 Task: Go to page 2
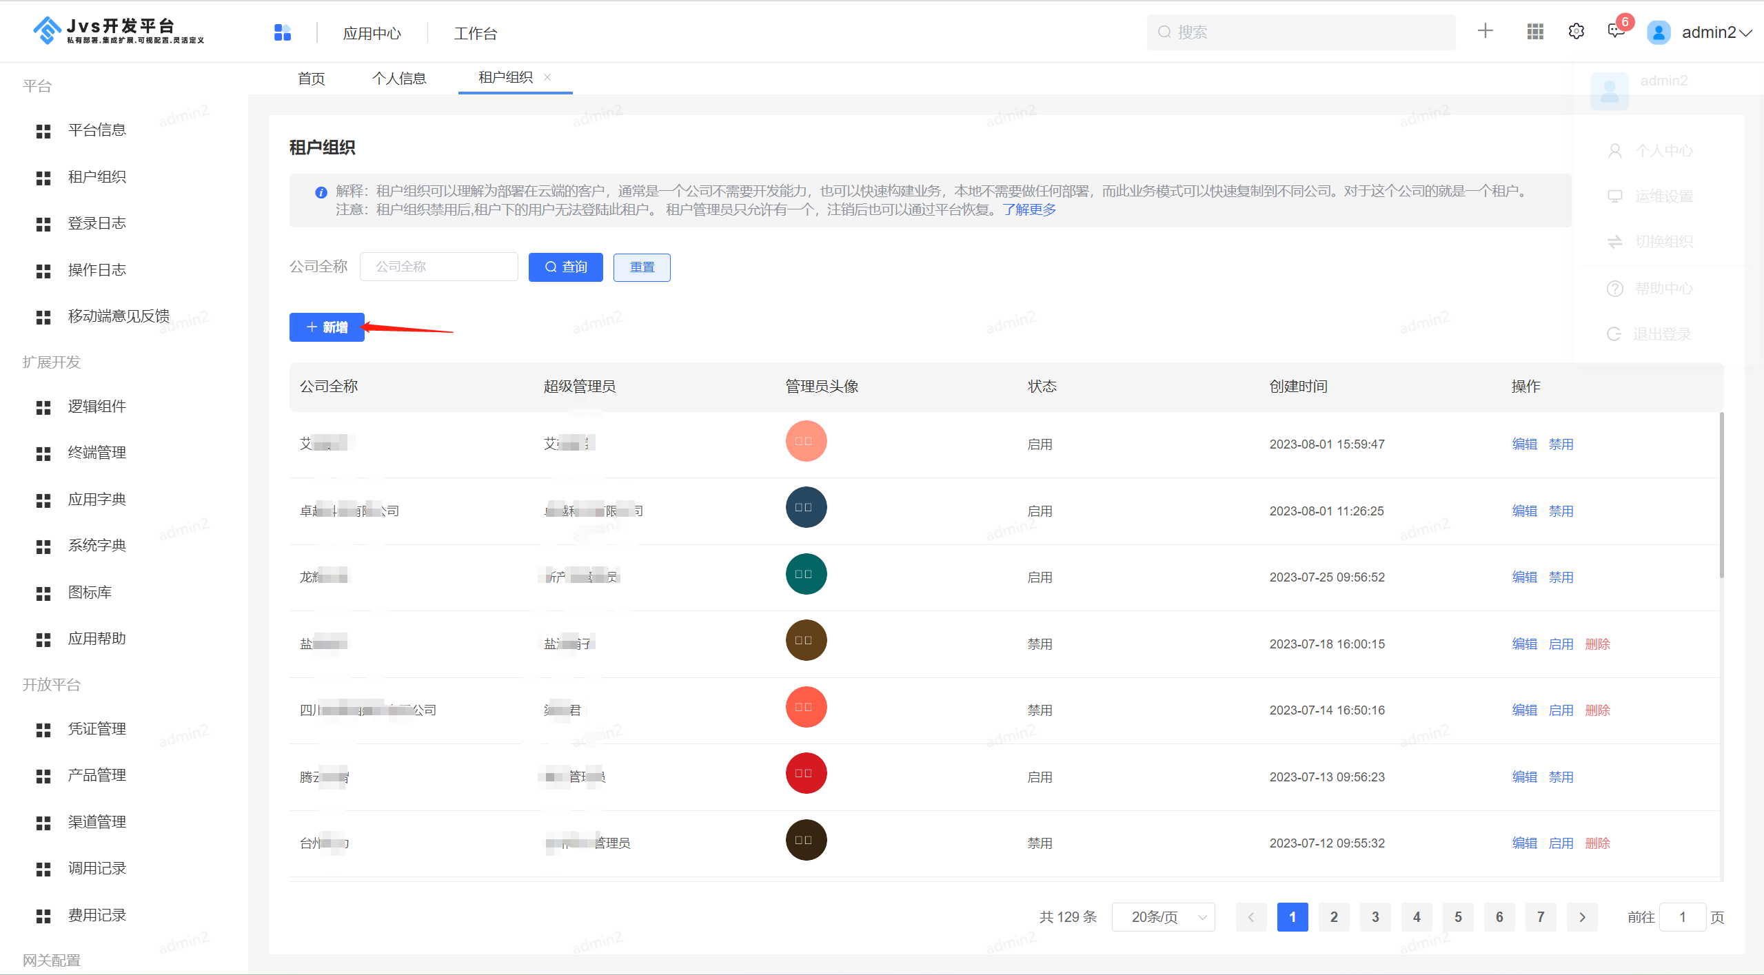[x=1334, y=917]
